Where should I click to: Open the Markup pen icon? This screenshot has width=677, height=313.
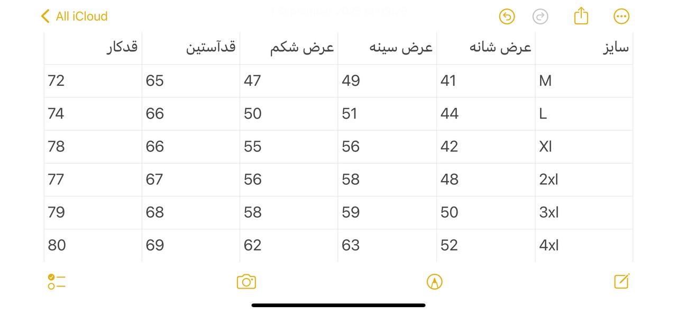434,282
